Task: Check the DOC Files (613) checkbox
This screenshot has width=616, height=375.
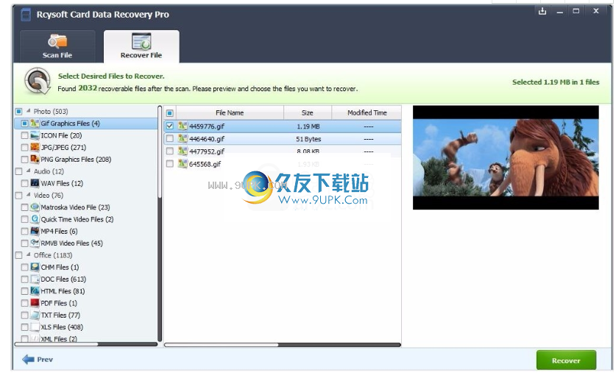Action: point(25,279)
